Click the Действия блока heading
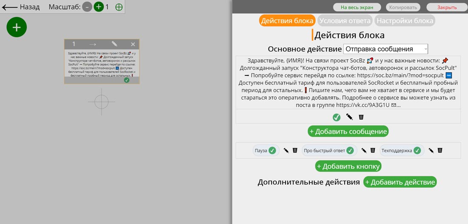 click(x=349, y=35)
